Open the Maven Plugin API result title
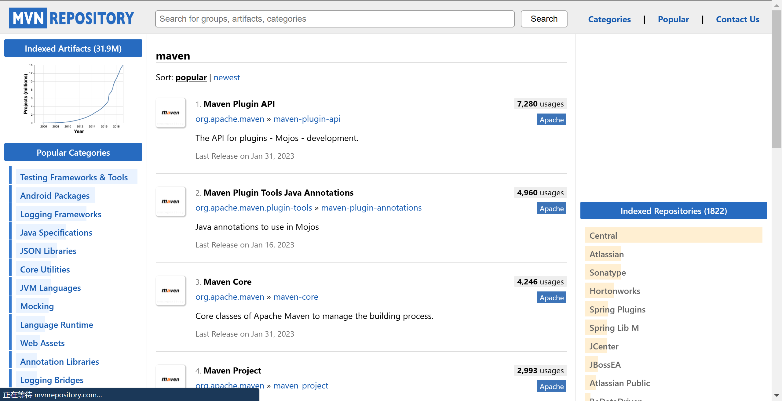The width and height of the screenshot is (782, 401). pos(239,104)
